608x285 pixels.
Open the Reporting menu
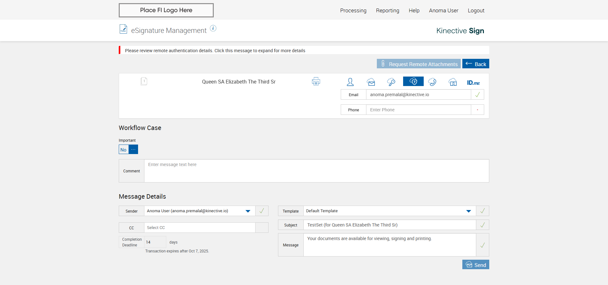tap(388, 10)
